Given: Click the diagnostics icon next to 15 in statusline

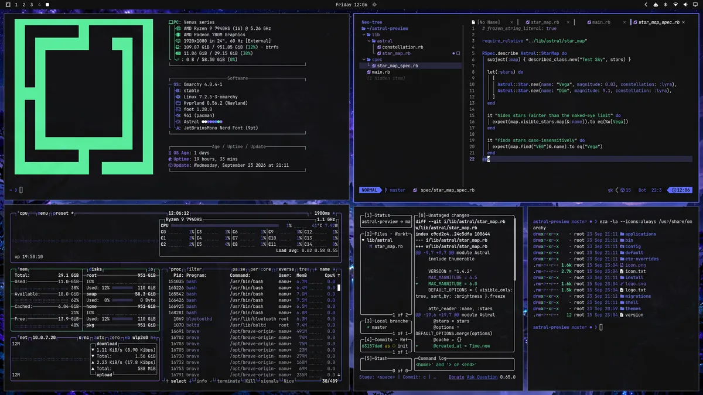Looking at the screenshot, I should click(623, 190).
